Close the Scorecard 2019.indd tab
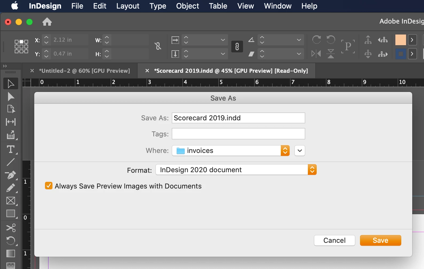The image size is (424, 269). tap(147, 71)
